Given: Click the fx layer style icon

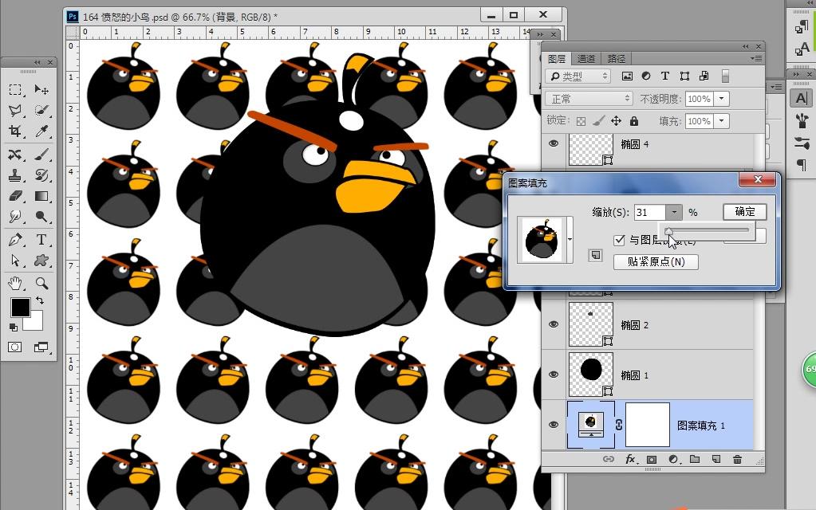Looking at the screenshot, I should click(630, 459).
